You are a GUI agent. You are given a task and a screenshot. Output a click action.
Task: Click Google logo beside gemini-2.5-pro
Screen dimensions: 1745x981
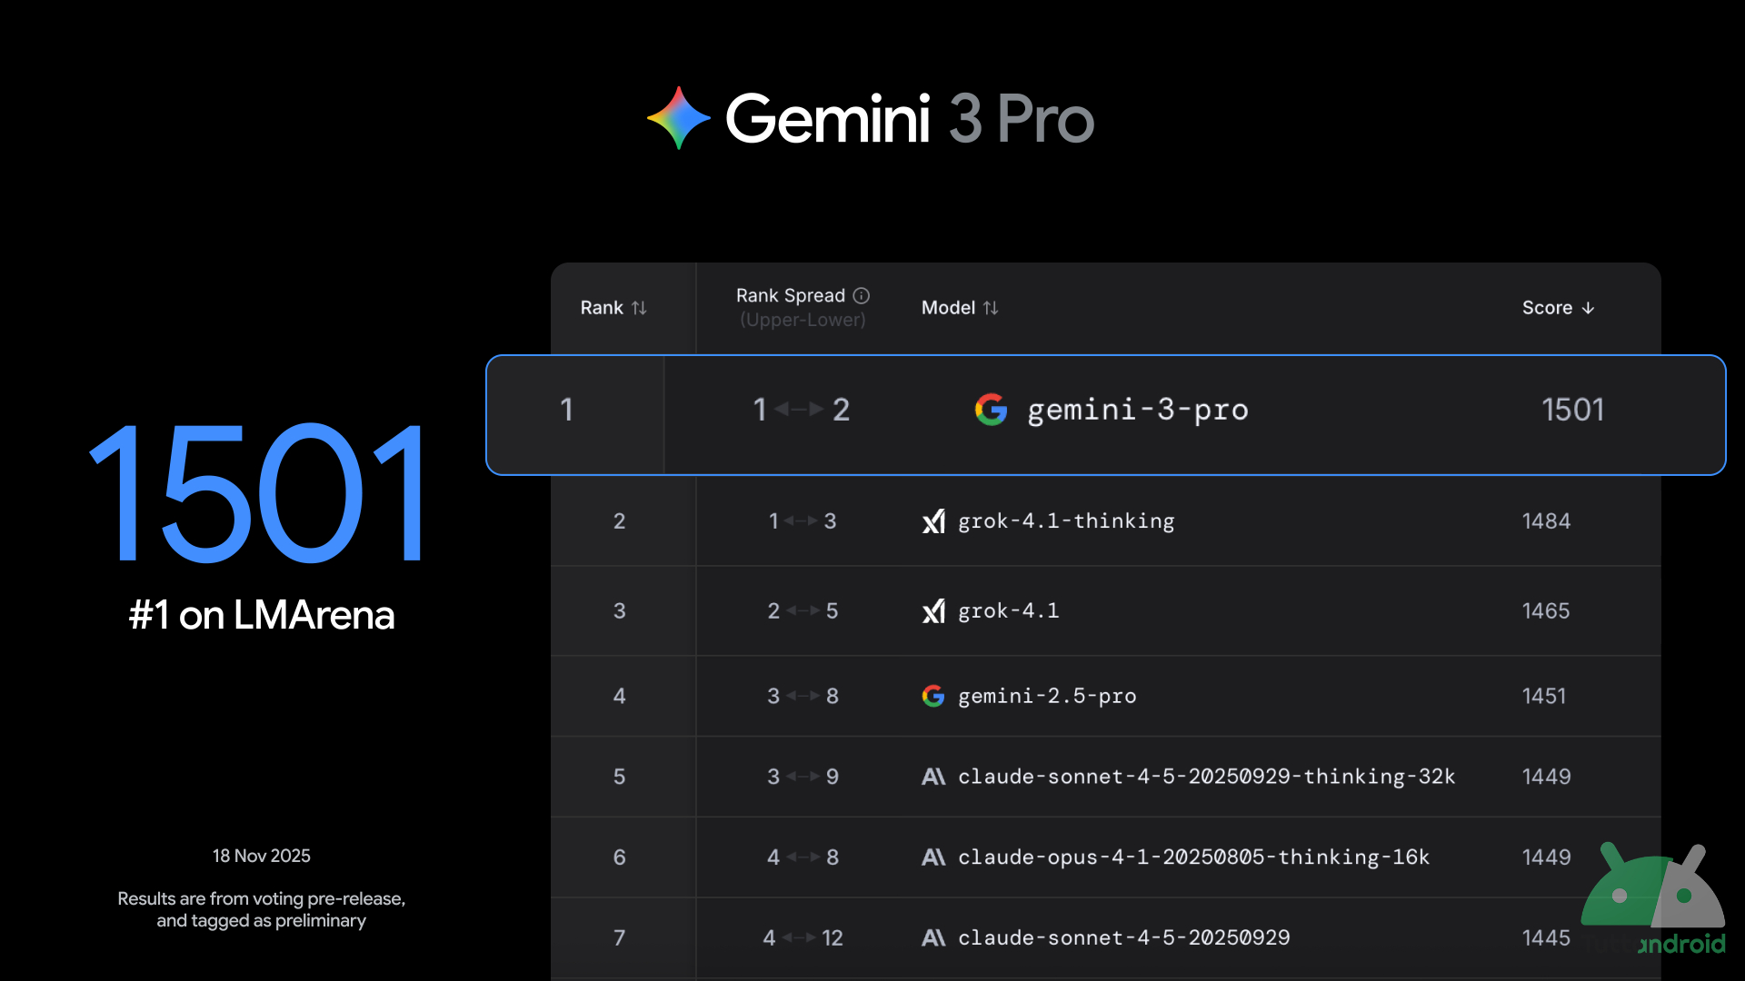[x=933, y=696]
